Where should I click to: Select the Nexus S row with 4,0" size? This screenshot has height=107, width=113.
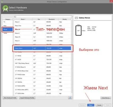[42, 22]
